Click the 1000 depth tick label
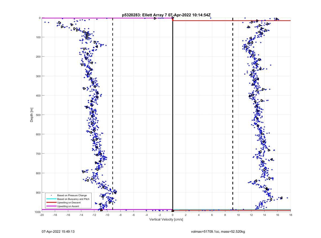Viewport: 321px width, 238px height. point(37,212)
